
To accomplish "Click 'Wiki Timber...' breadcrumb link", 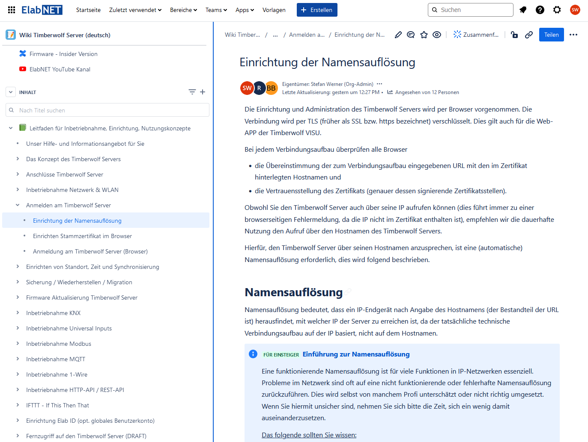I will coord(242,35).
